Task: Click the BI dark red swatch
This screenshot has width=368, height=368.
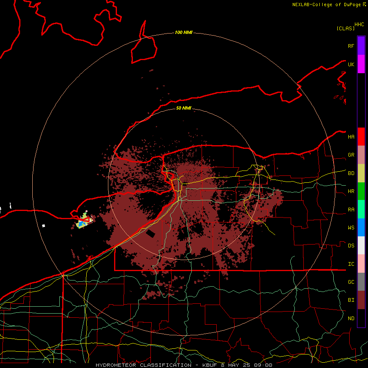Action: click(x=361, y=300)
